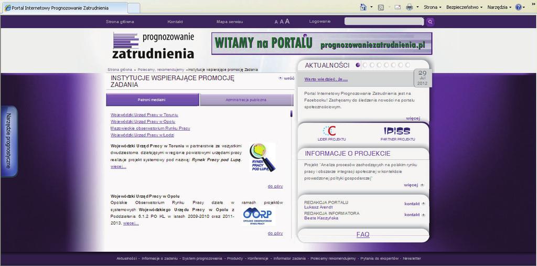The width and height of the screenshot is (537, 266).
Task: Click do góry below the Opole description
Action: (x=275, y=233)
